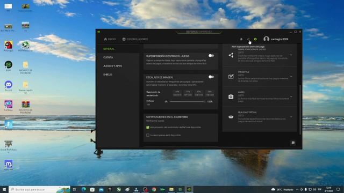
Task: Click the Notificaciones en el escritorio heading
Action: [167, 117]
